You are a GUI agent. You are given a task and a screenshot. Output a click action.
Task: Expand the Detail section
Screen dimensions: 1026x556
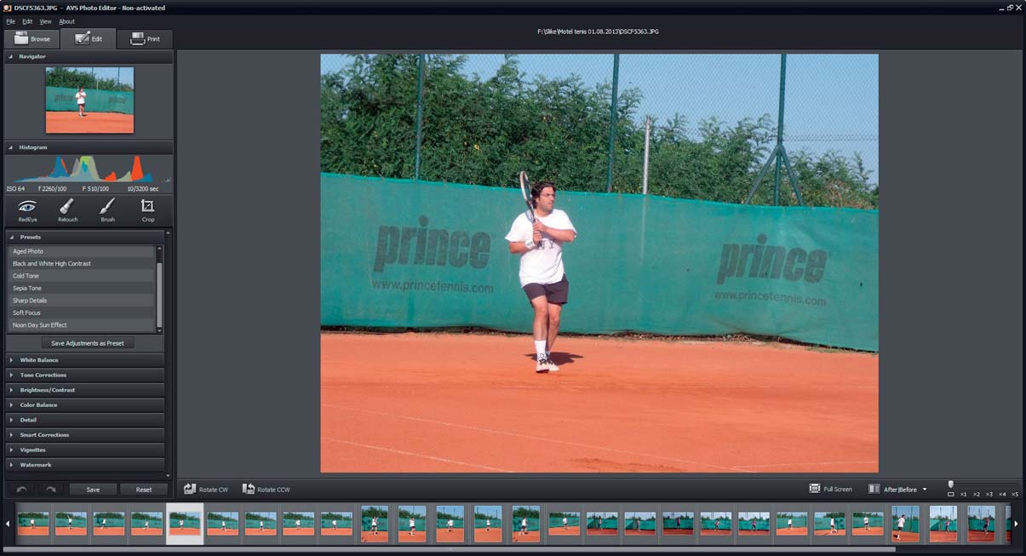pyautogui.click(x=85, y=420)
